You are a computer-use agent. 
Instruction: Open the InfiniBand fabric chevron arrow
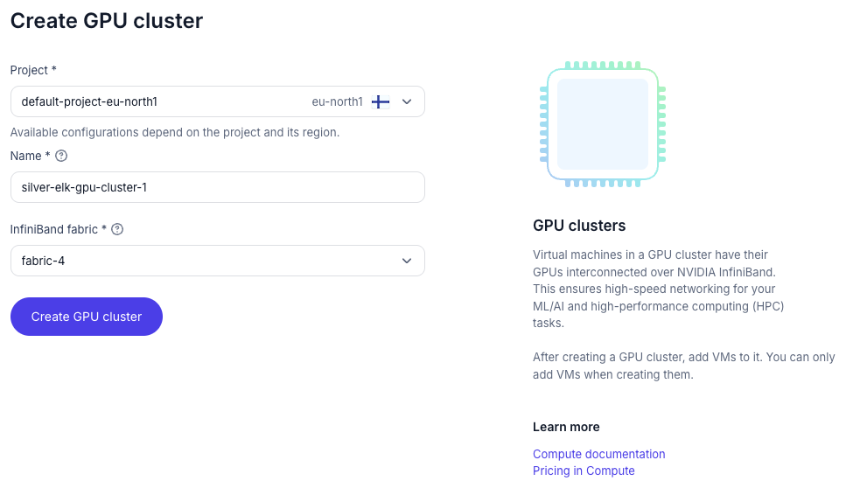point(407,261)
